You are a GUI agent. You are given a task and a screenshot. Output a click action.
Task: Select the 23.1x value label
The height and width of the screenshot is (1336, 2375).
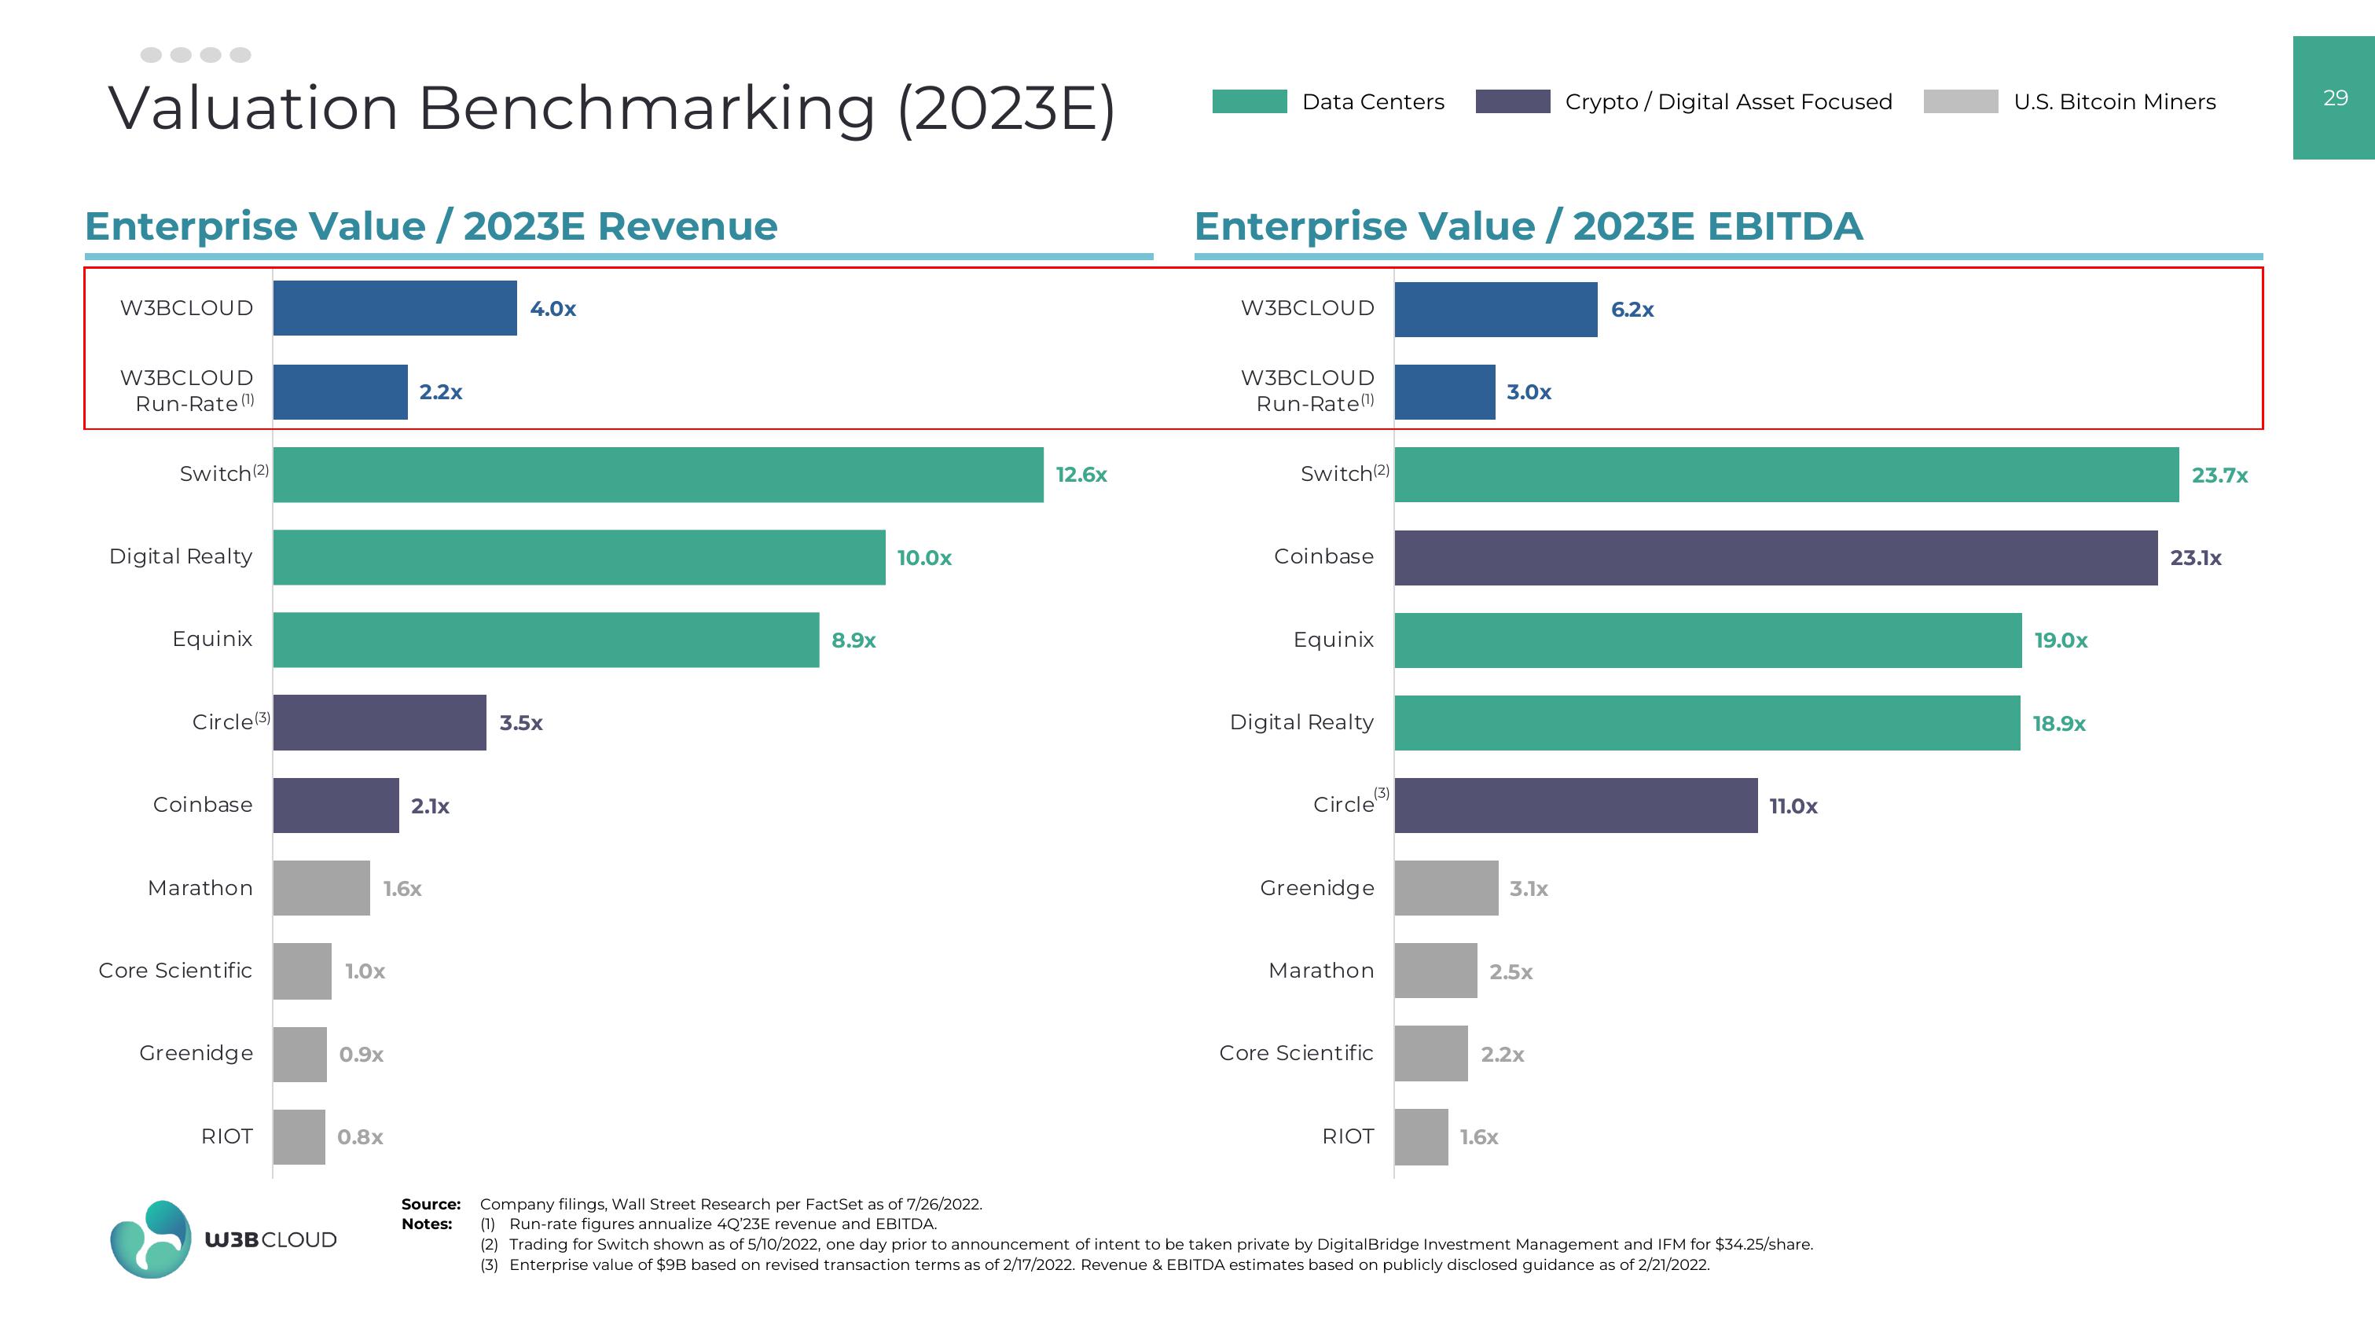tap(2195, 558)
